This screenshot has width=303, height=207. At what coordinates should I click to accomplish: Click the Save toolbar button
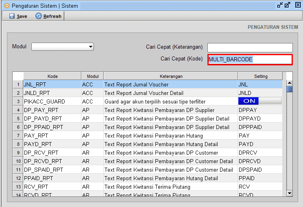coord(18,16)
